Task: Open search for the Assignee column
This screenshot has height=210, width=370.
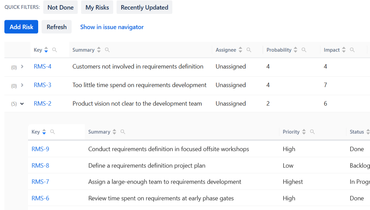Action: point(249,50)
